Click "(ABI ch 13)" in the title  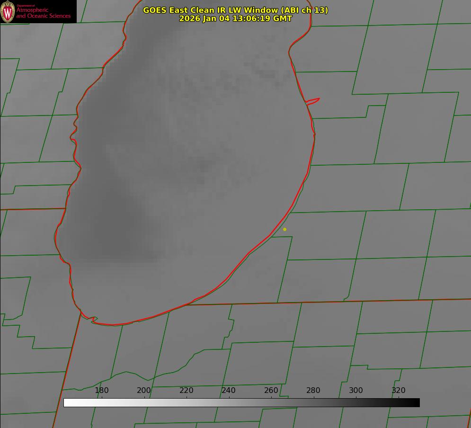[304, 10]
